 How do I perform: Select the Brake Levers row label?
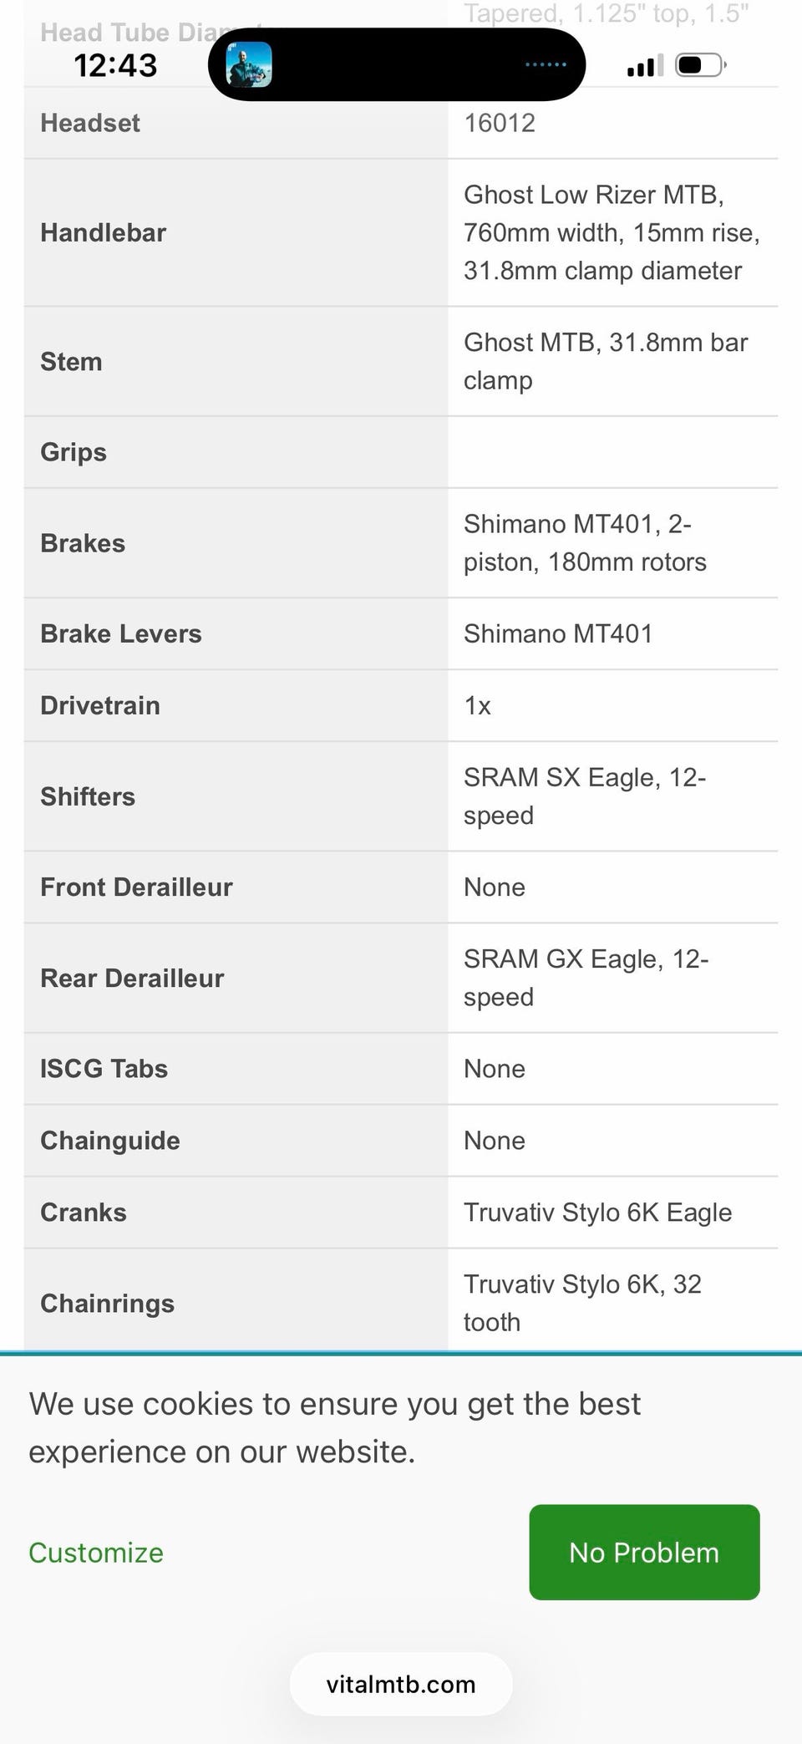click(x=121, y=633)
